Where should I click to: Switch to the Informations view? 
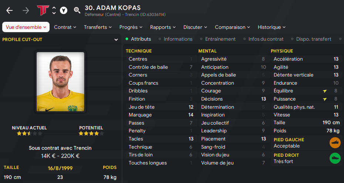(x=178, y=39)
